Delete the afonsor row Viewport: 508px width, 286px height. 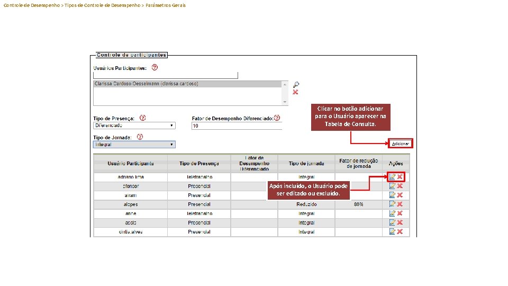tap(400, 186)
